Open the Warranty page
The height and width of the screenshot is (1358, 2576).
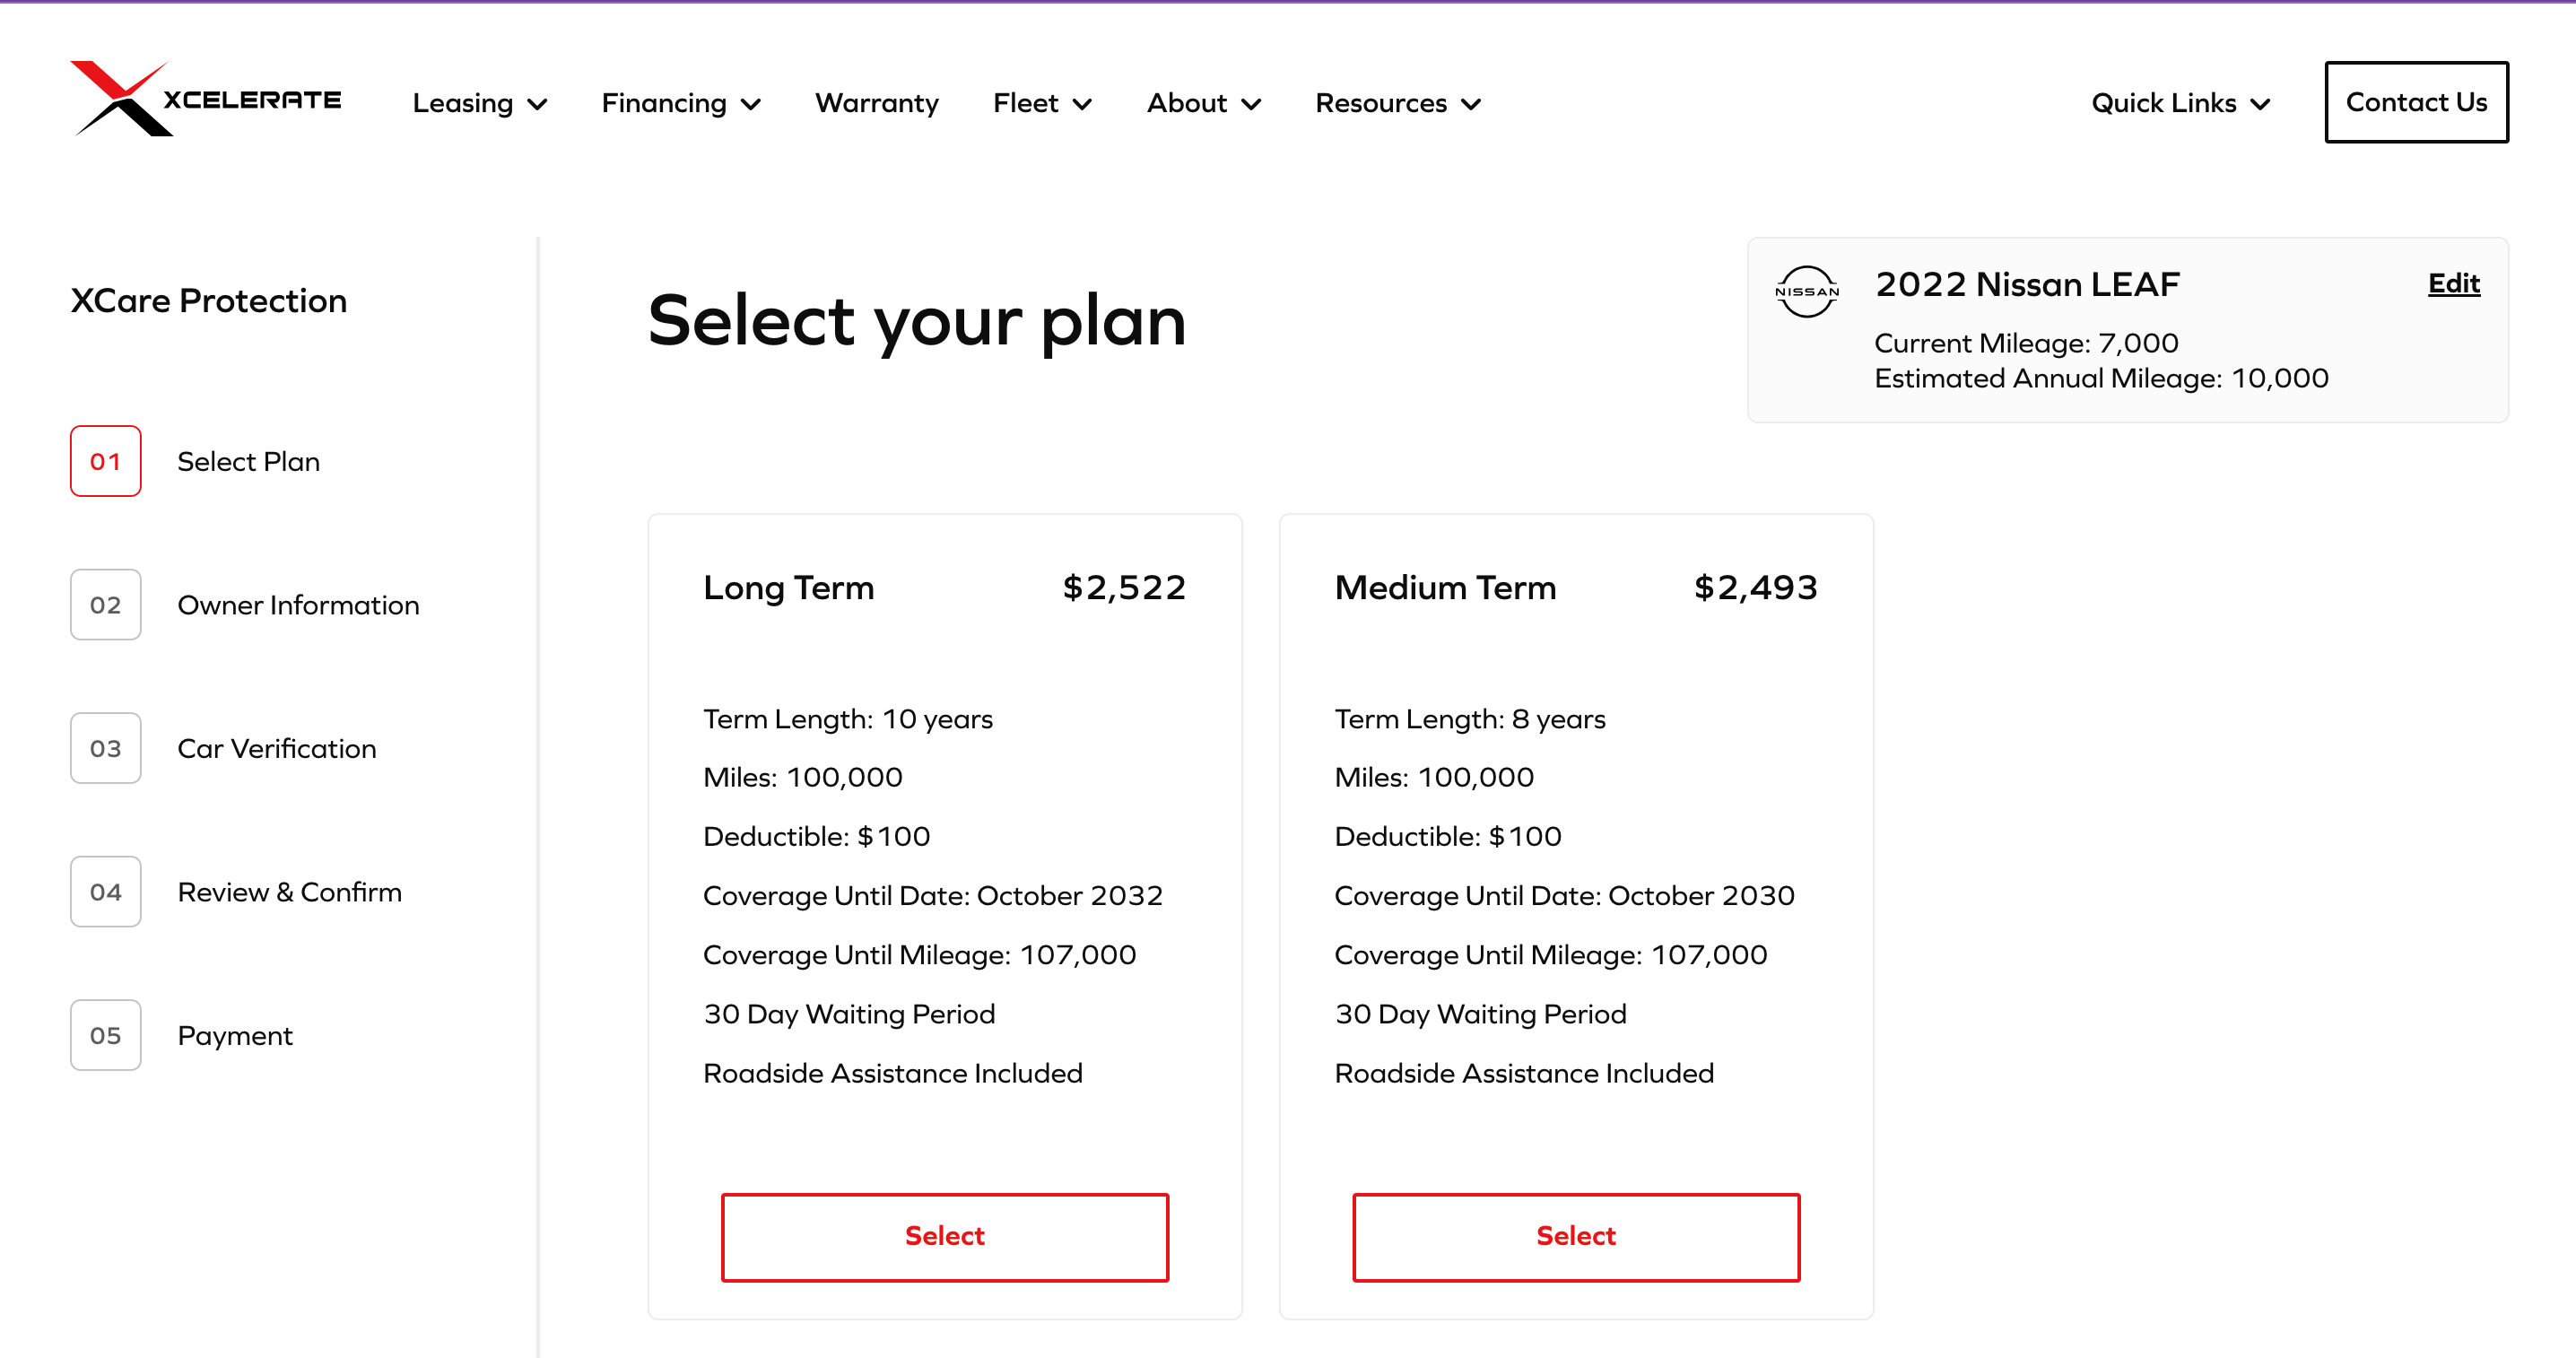[x=876, y=103]
